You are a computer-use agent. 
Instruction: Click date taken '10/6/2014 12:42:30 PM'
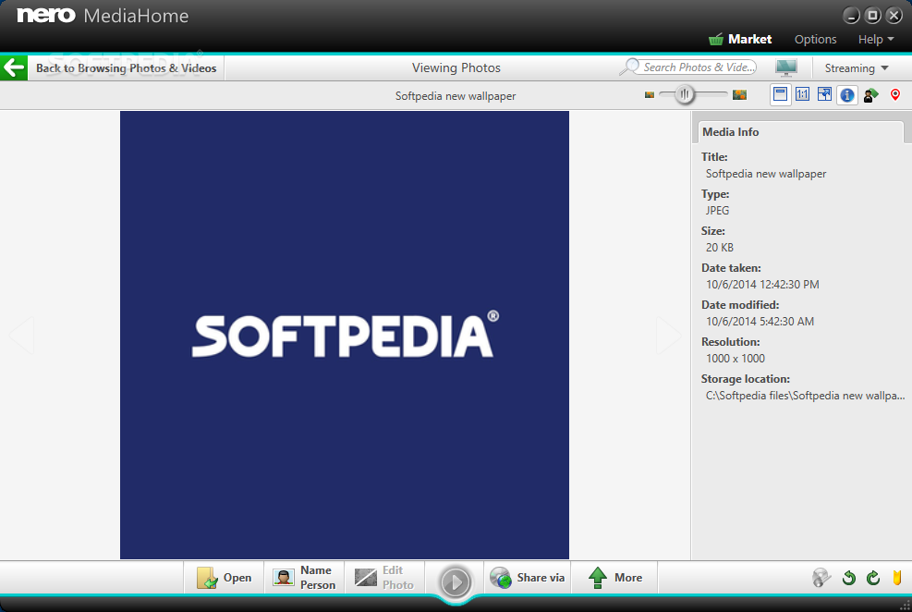[762, 285]
